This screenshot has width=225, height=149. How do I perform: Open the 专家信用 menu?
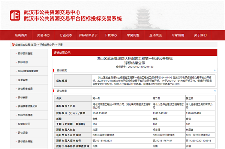178,35
